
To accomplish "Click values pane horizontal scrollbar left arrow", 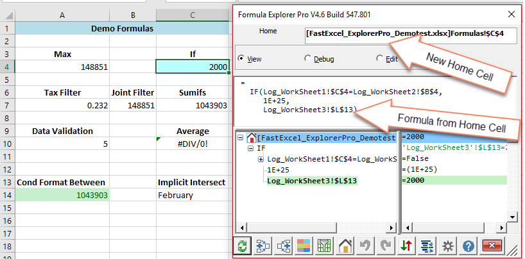I will tap(407, 228).
